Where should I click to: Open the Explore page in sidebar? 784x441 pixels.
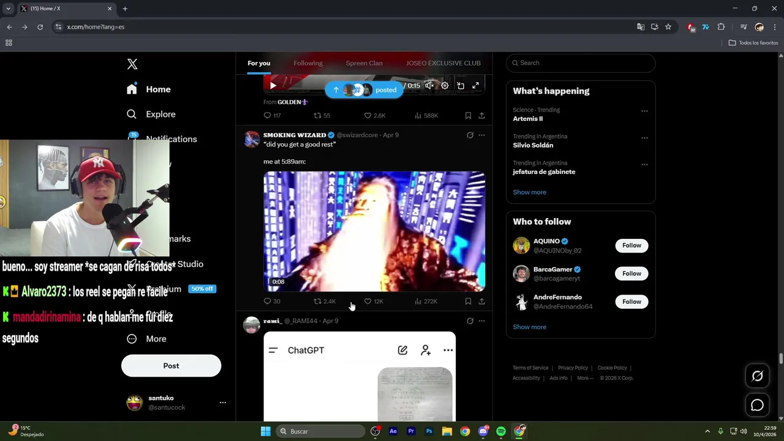[151, 114]
